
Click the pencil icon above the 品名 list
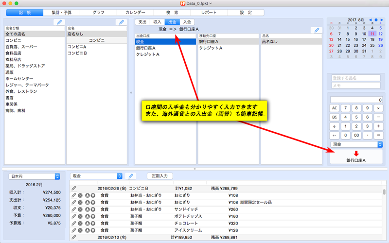(317, 30)
